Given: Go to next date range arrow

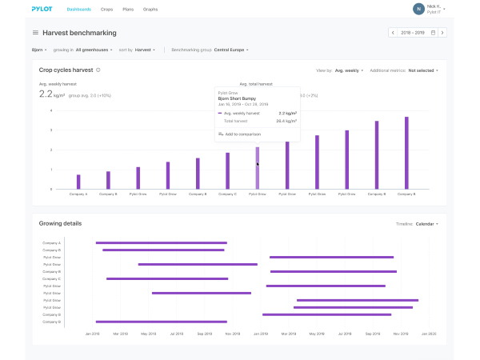Looking at the screenshot, I should click(x=442, y=33).
